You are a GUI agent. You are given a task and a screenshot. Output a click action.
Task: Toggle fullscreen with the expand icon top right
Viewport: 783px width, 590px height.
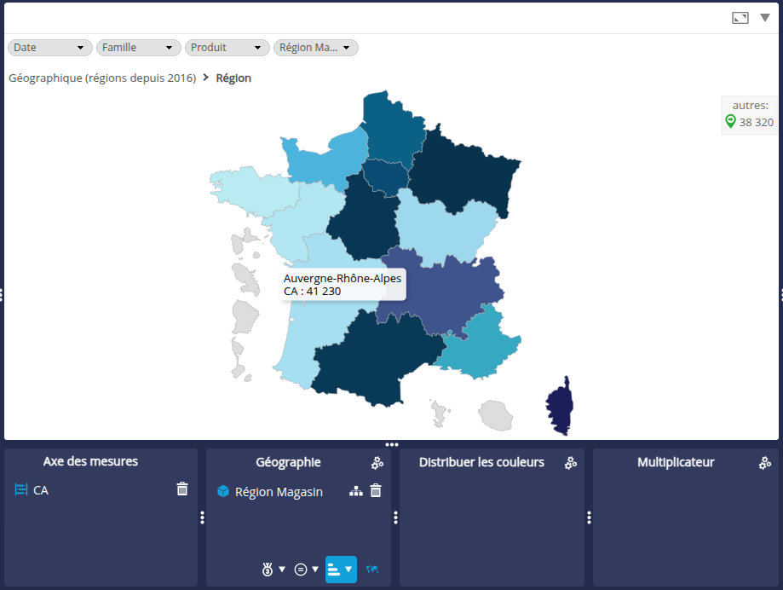point(740,16)
